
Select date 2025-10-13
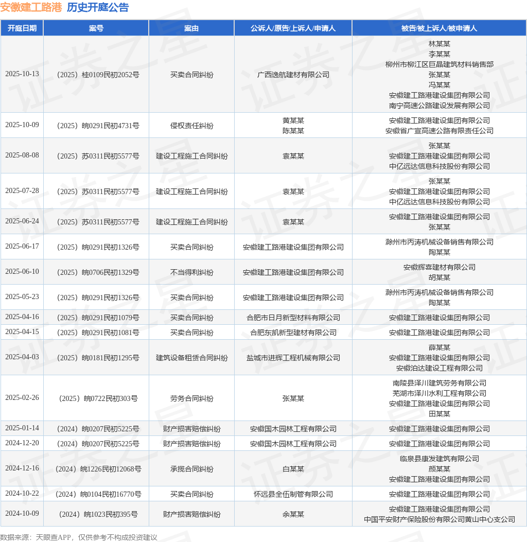[22, 74]
